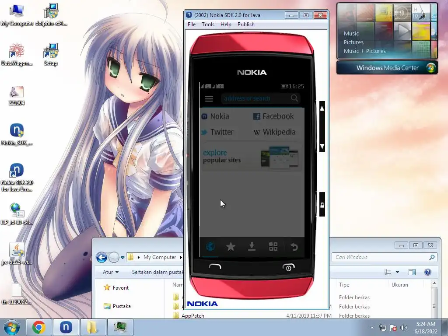Open the Help menu of Nokia SDK
The width and height of the screenshot is (448, 336).
click(x=226, y=24)
